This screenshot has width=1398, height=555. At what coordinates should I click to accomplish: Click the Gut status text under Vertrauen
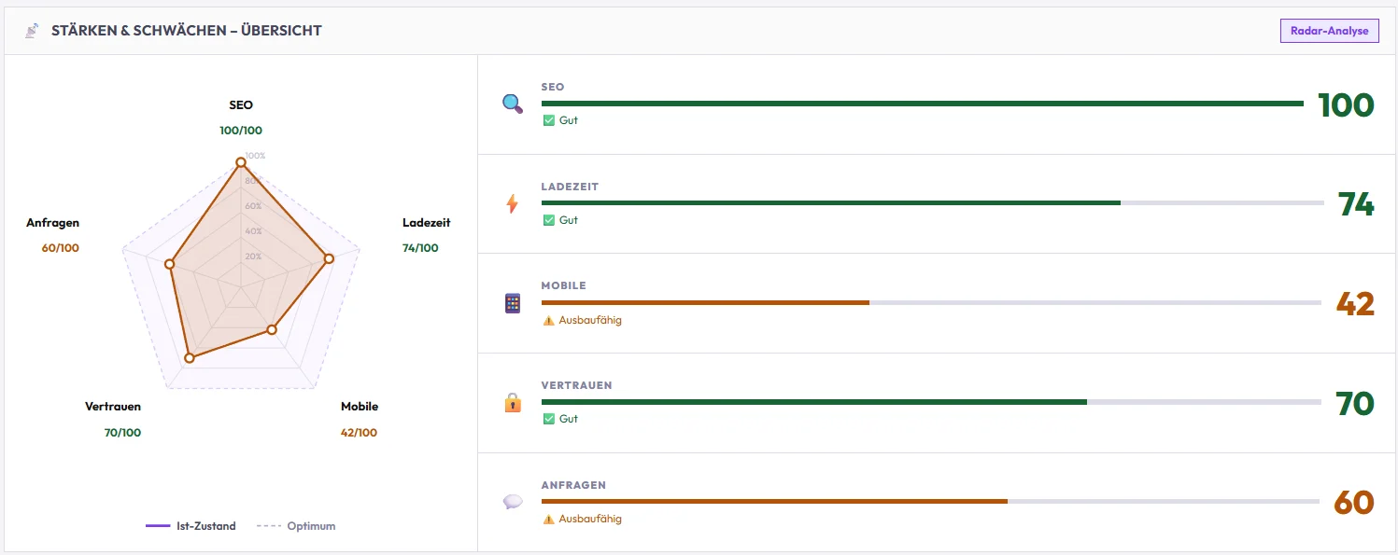pyautogui.click(x=569, y=419)
